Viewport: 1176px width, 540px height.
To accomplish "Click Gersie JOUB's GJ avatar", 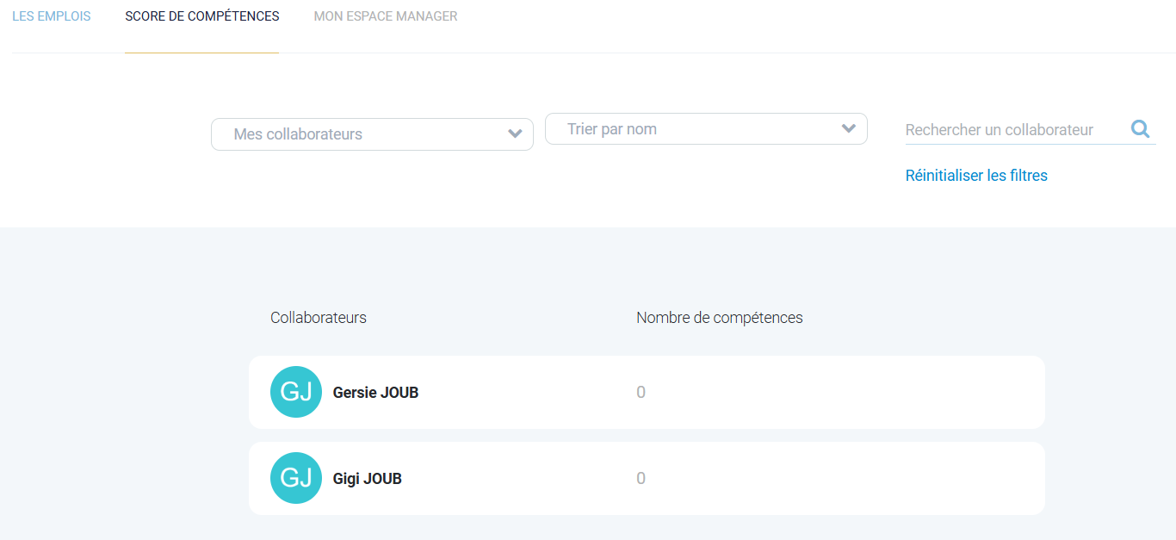I will (x=296, y=392).
